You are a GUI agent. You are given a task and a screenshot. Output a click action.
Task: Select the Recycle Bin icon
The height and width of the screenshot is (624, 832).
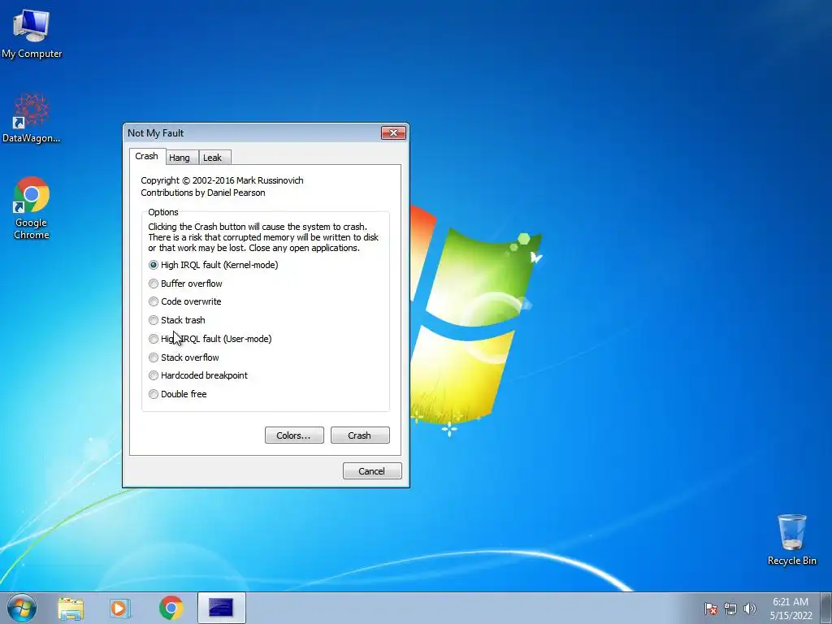[791, 539]
